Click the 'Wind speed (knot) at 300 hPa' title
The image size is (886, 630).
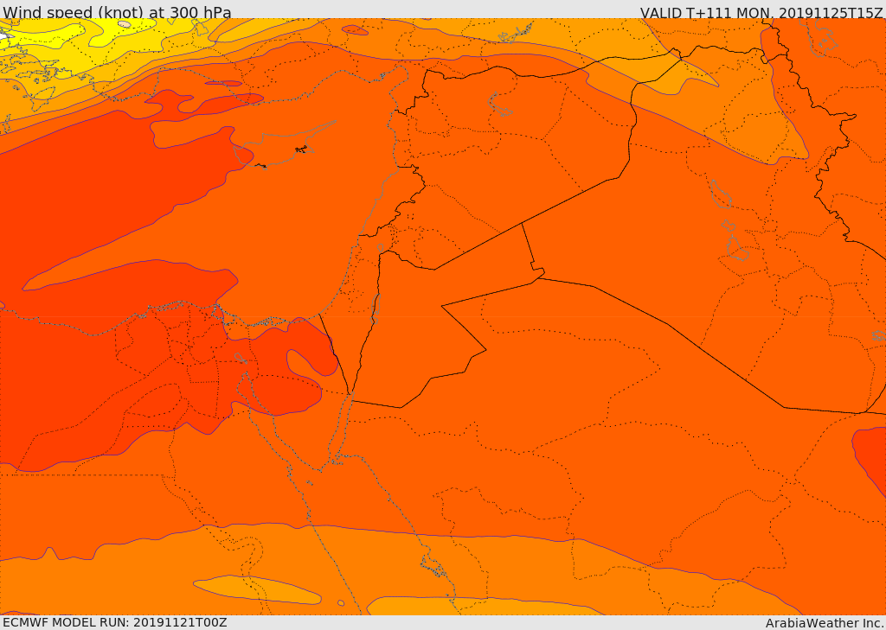117,12
